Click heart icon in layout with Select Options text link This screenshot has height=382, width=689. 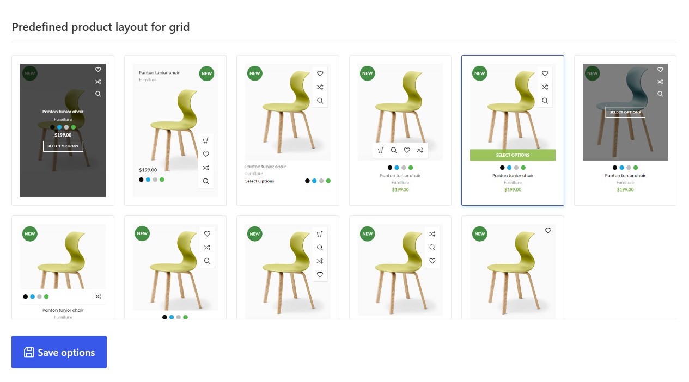point(320,73)
